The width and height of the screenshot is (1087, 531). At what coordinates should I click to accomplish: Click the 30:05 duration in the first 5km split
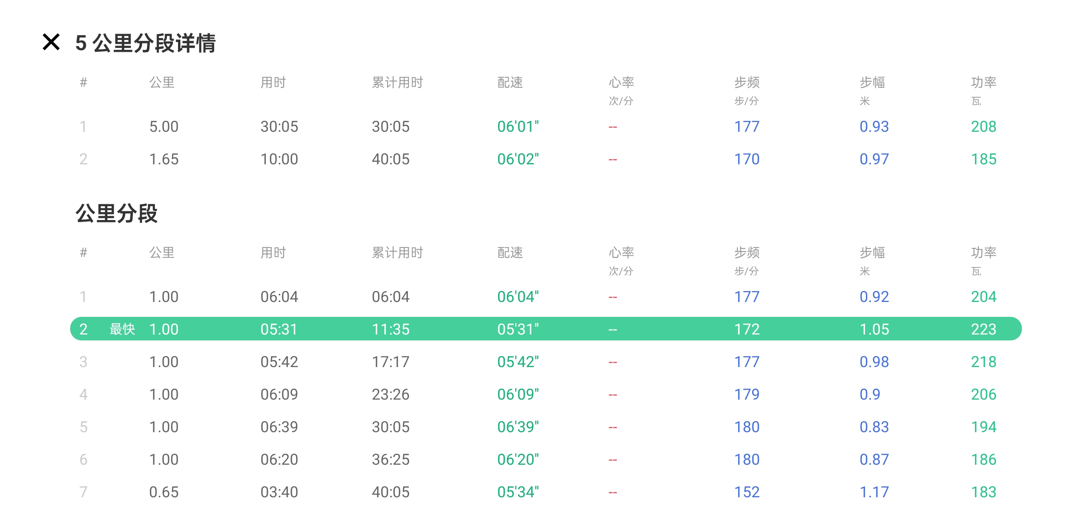point(279,127)
